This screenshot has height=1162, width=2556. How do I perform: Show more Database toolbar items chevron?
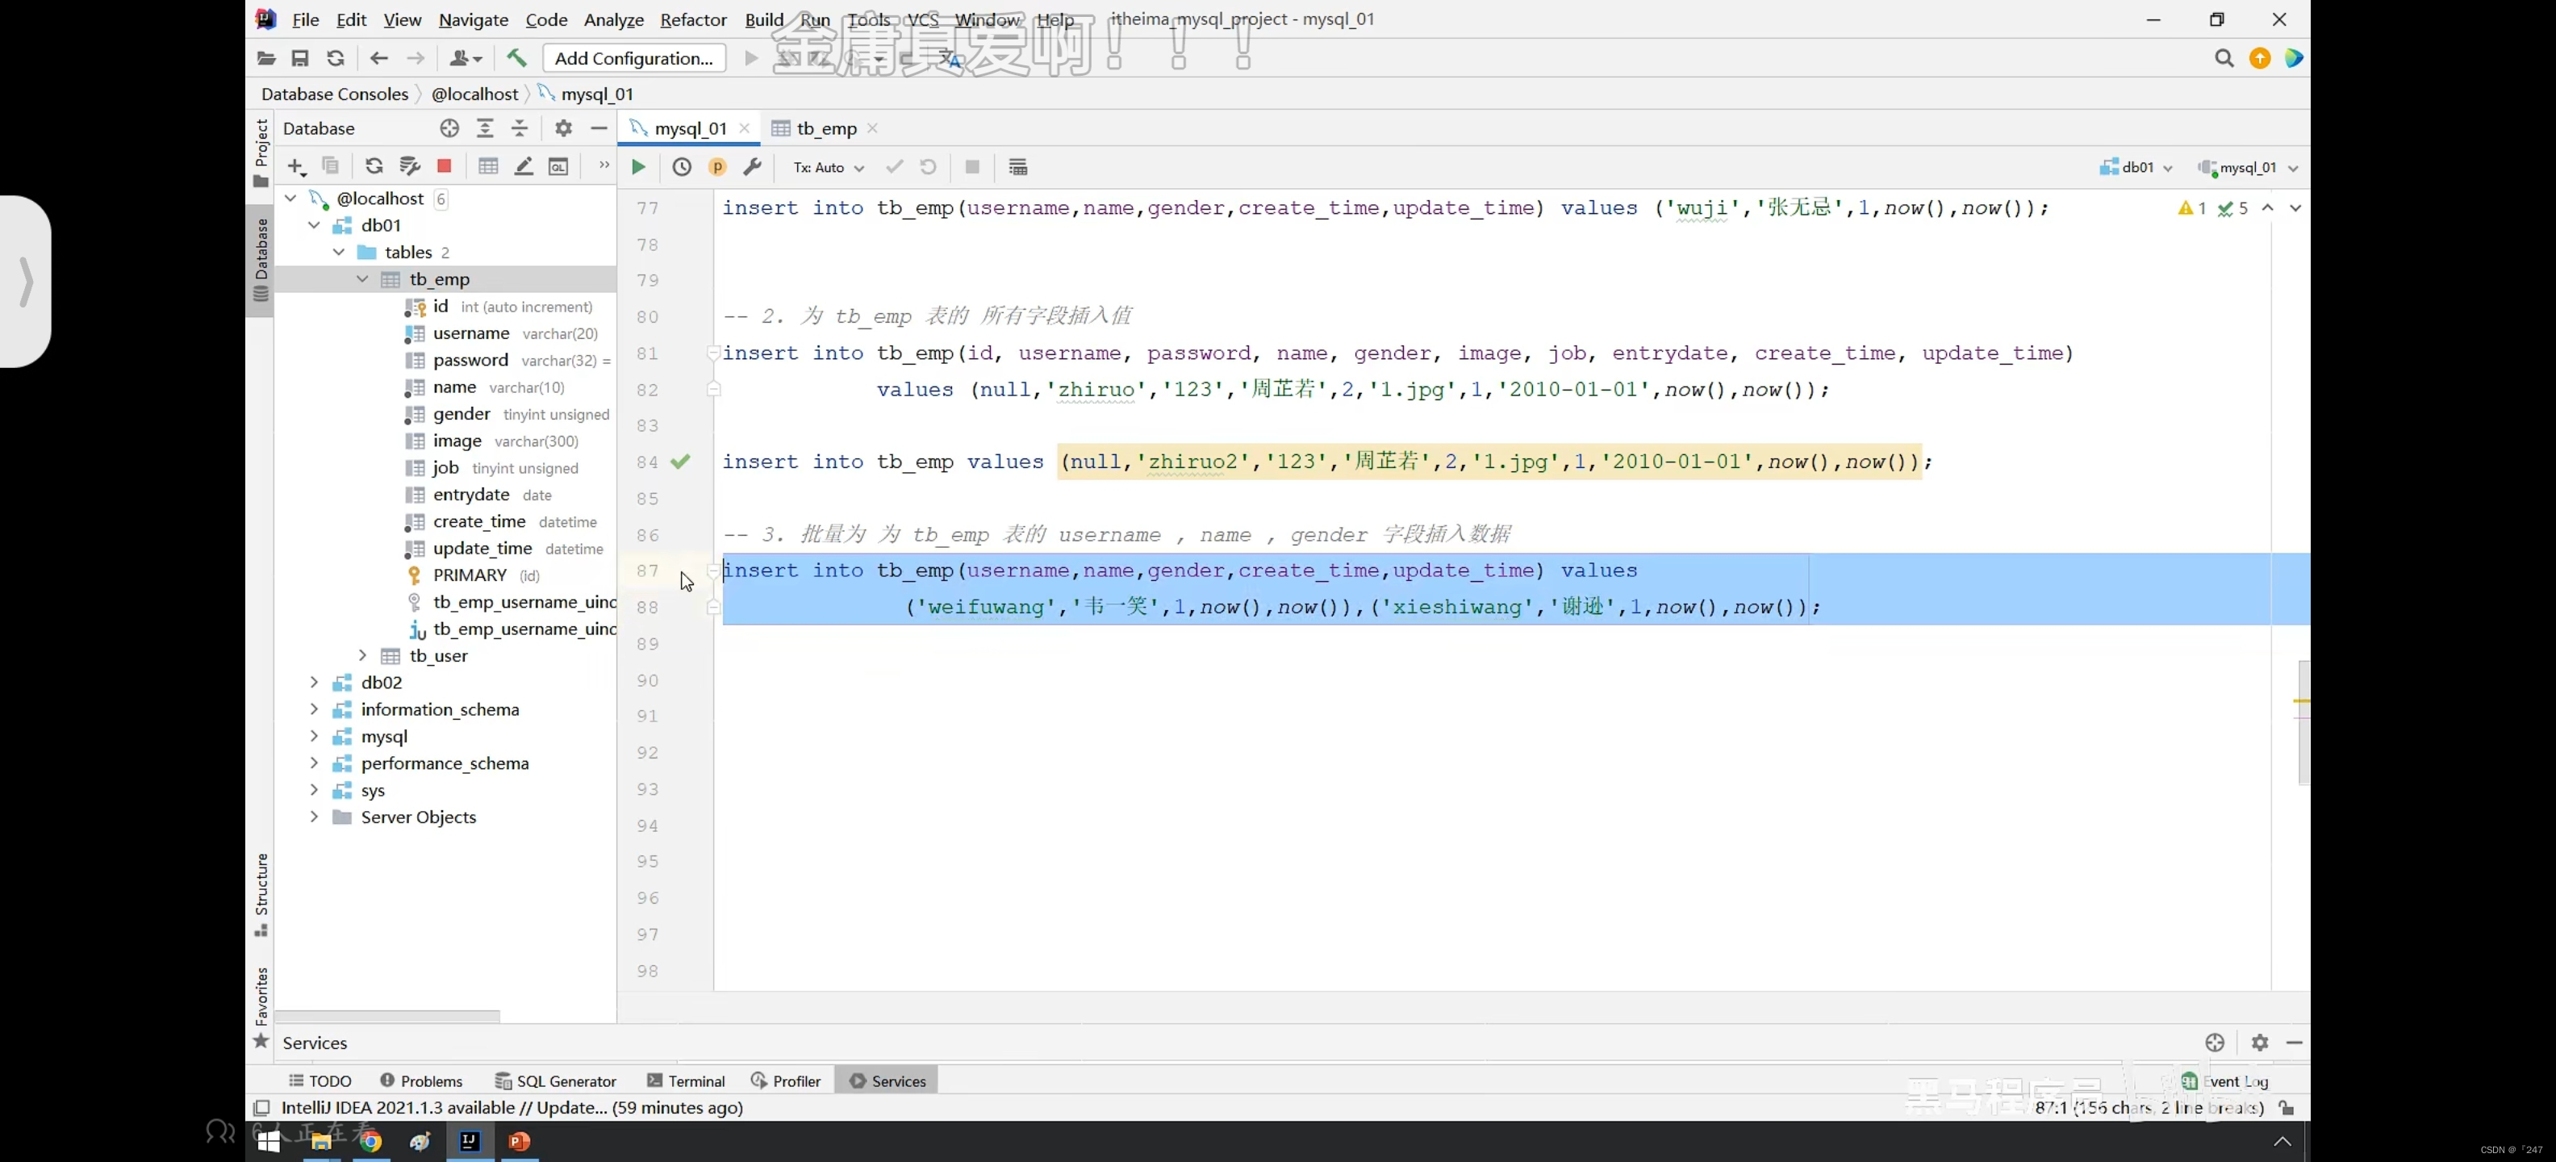tap(603, 165)
